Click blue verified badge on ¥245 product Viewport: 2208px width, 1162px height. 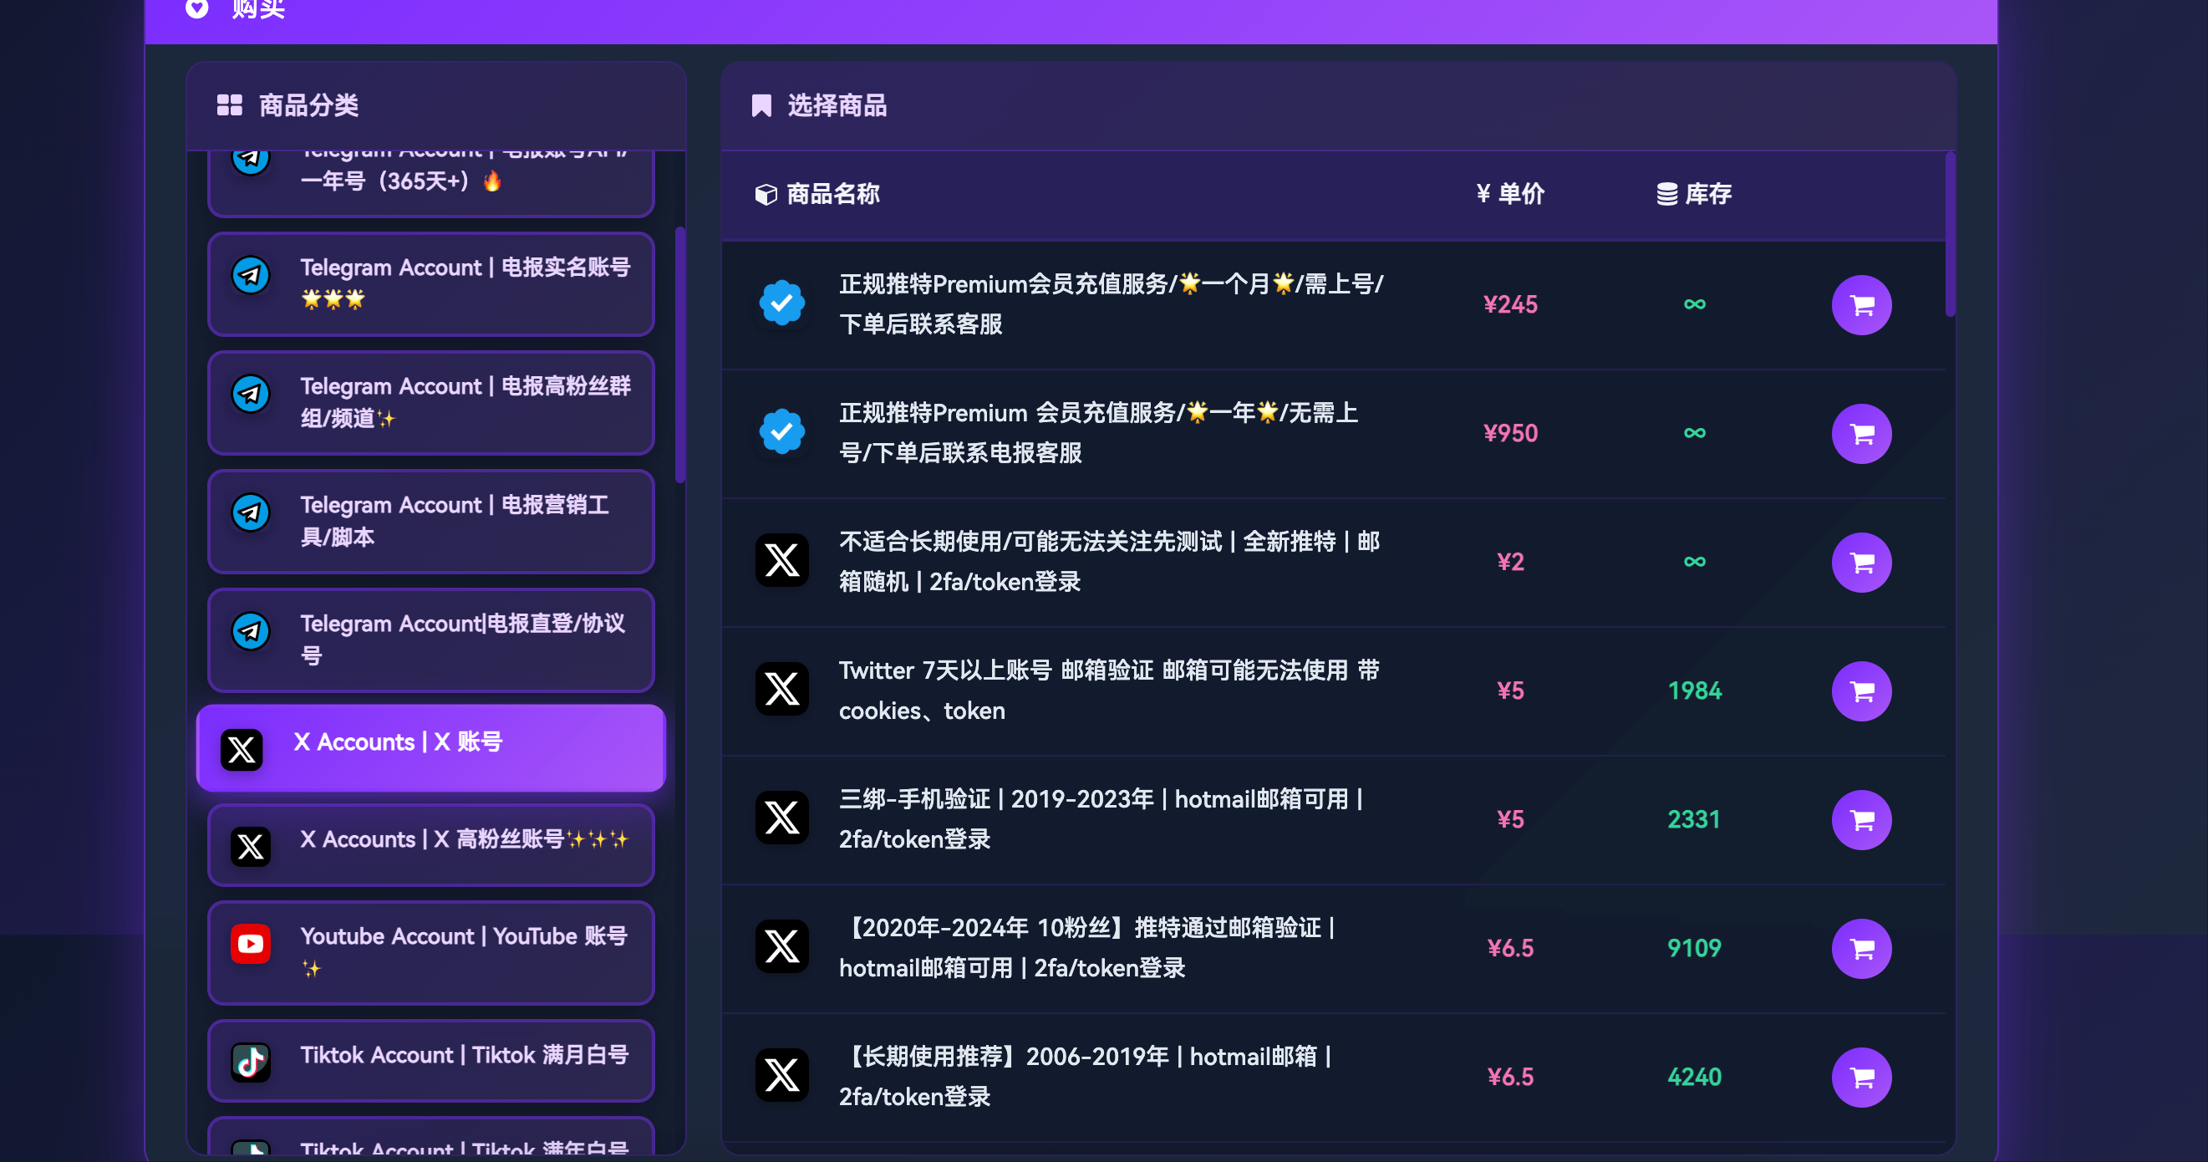781,303
